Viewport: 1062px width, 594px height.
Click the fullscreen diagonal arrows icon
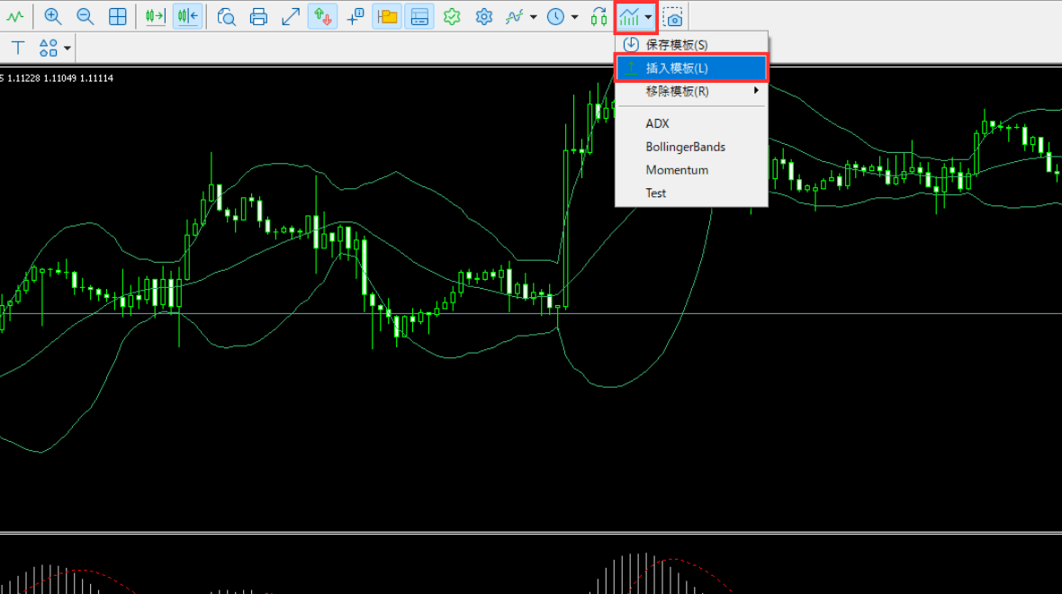click(x=291, y=16)
